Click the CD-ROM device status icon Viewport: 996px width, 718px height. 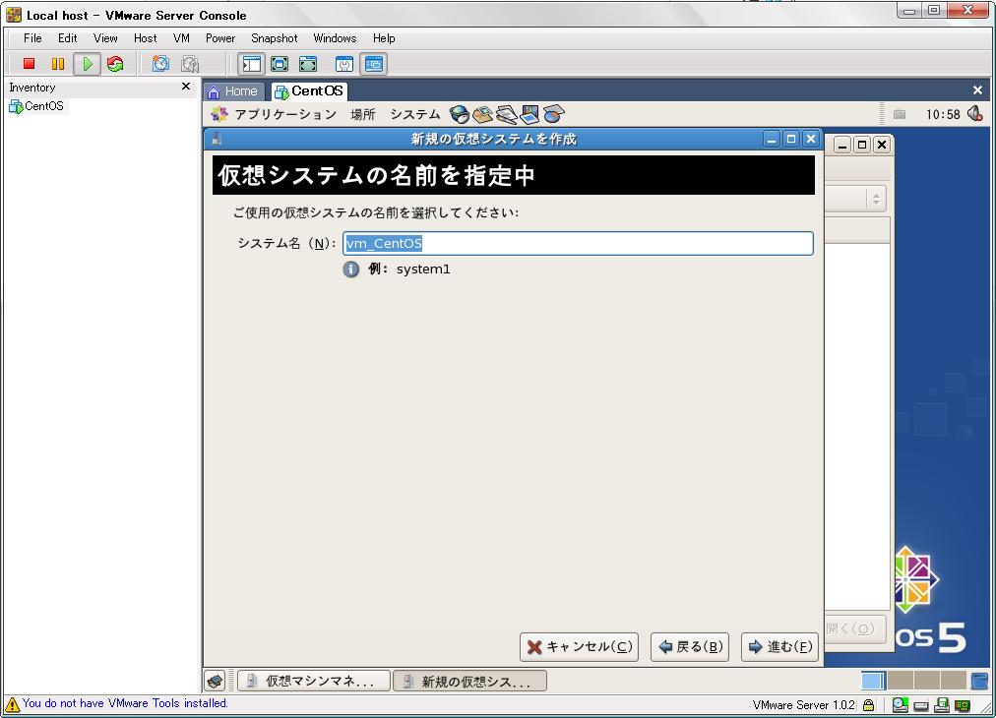[x=900, y=704]
